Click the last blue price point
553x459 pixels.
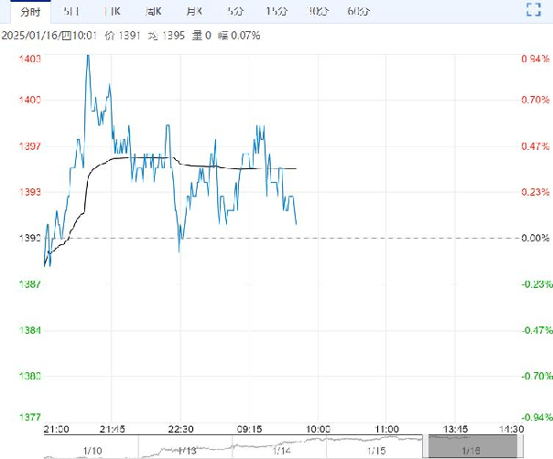pos(296,223)
